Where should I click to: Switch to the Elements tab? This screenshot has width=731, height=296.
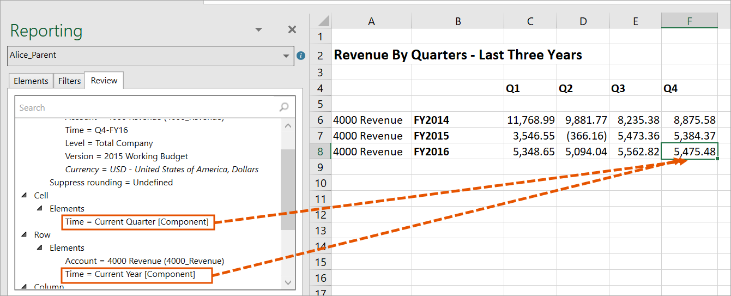[x=31, y=81]
